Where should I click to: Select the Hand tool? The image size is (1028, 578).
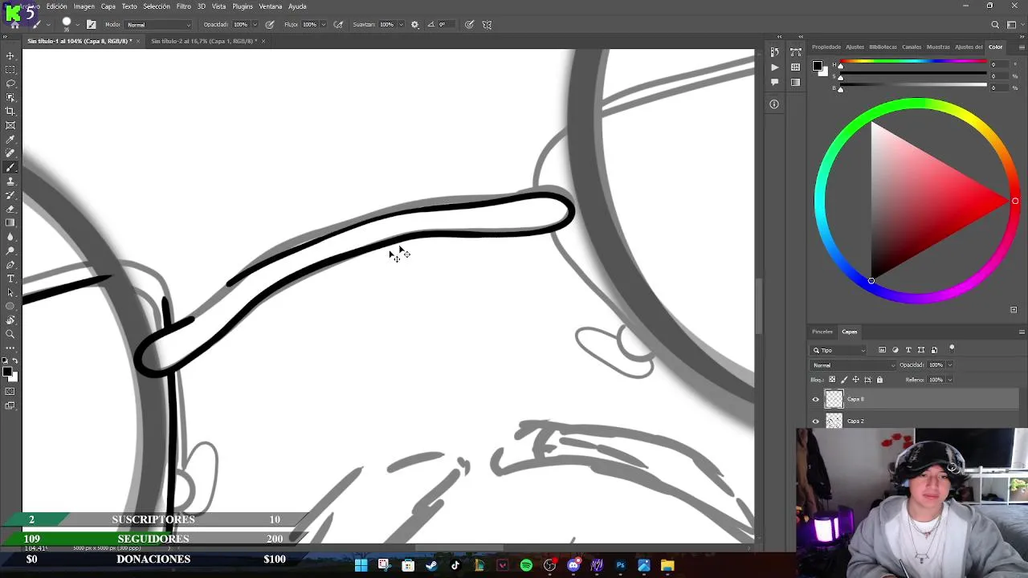coord(10,320)
